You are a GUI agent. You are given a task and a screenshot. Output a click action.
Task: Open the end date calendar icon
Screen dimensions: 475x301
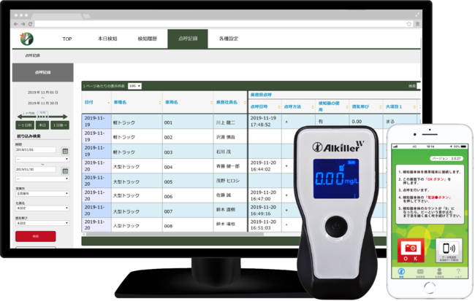[65, 171]
